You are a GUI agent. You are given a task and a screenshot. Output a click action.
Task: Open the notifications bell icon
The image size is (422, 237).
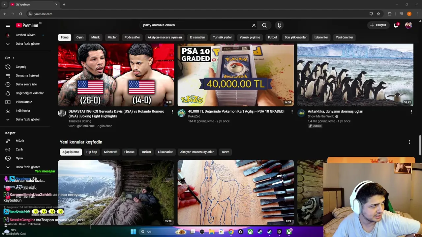point(396,25)
